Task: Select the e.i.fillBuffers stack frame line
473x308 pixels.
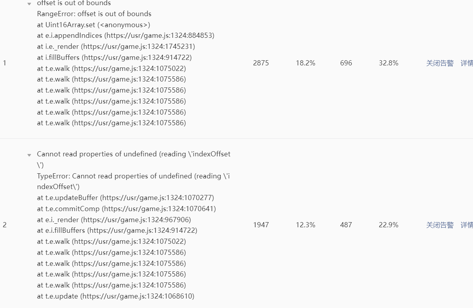Action: tap(117, 230)
